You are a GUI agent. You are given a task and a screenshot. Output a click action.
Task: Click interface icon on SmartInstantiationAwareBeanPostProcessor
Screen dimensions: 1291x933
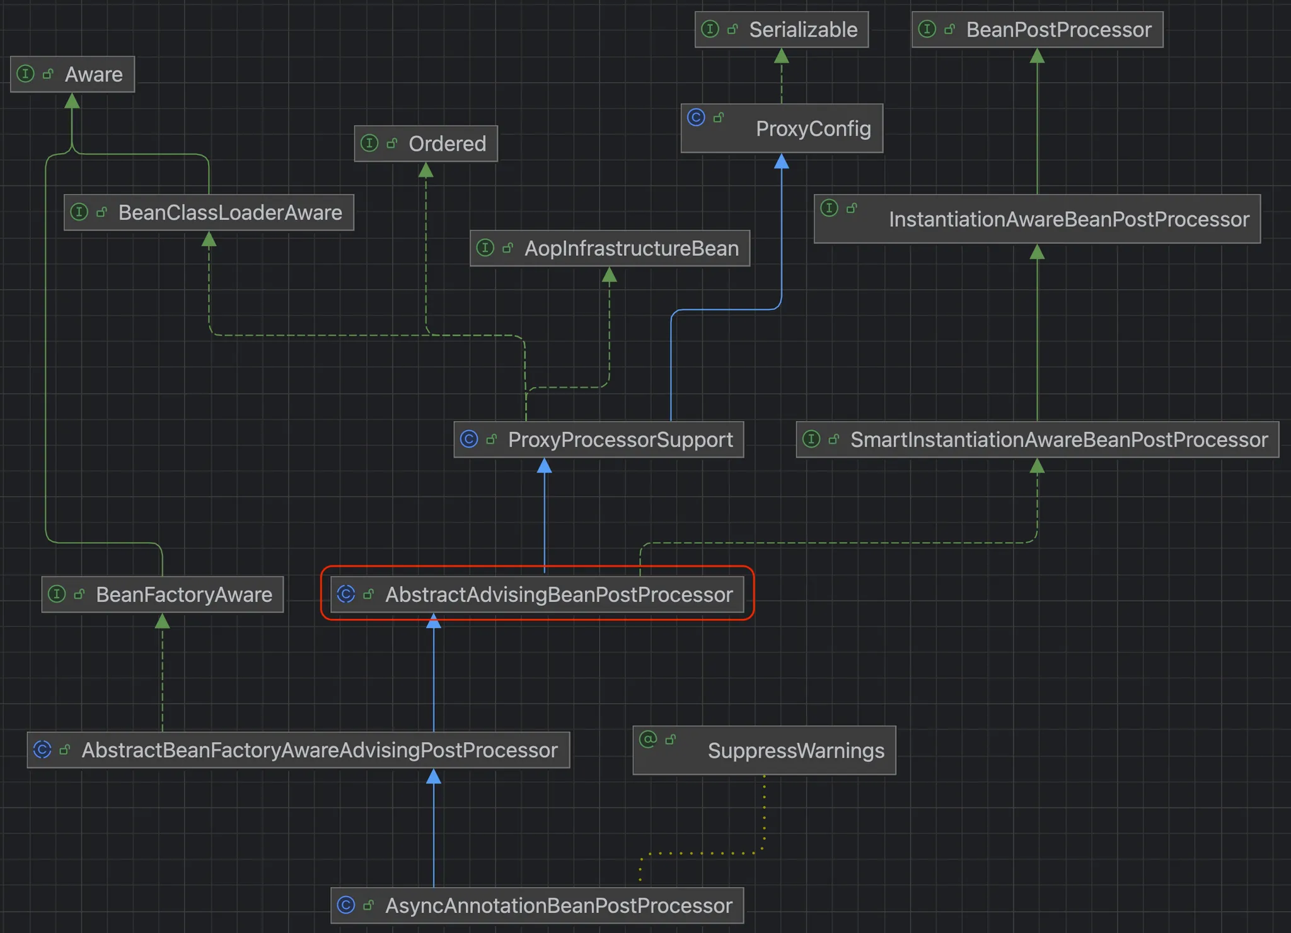(811, 439)
